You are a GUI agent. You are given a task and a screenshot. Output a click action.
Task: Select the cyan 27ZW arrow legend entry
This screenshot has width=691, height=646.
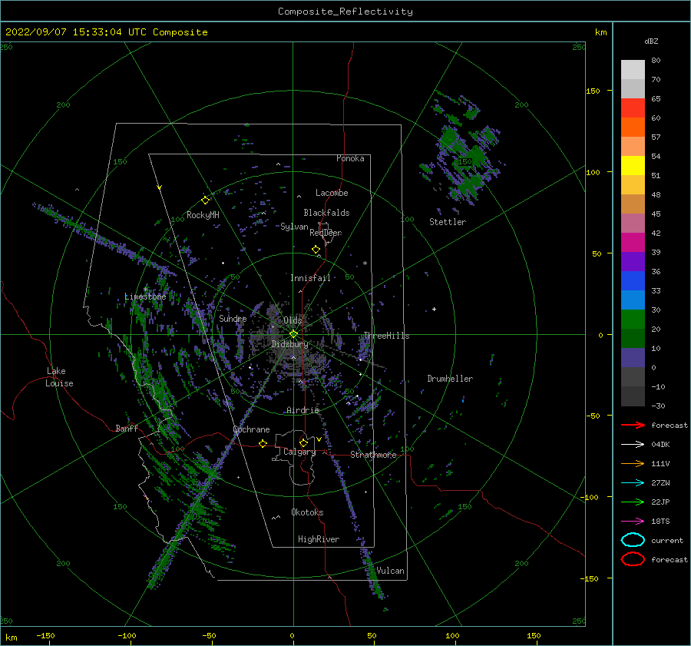pyautogui.click(x=633, y=483)
